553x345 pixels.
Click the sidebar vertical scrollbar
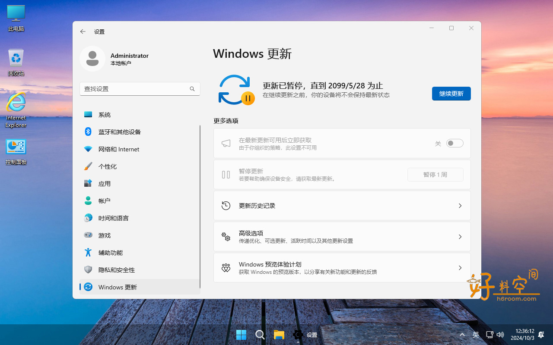(x=200, y=207)
